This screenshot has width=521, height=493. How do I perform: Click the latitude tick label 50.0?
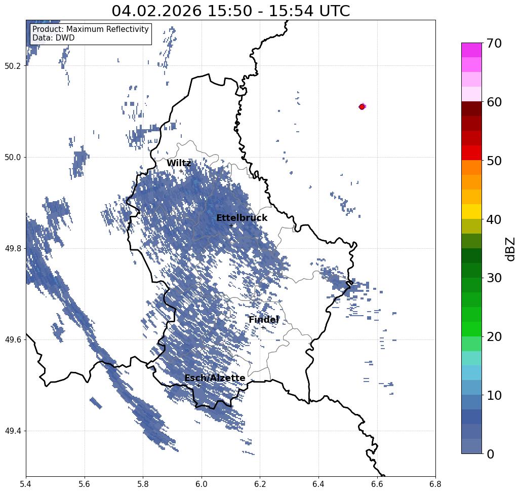tap(13, 157)
